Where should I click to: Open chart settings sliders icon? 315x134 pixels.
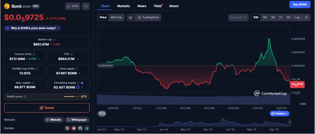(x=306, y=17)
